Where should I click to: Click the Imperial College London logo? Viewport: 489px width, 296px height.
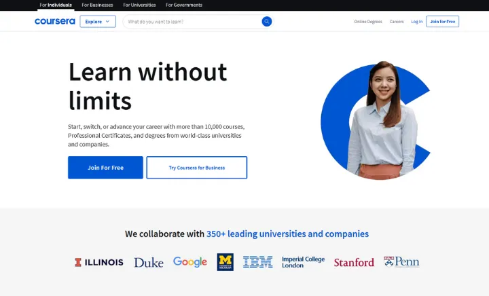pos(303,262)
